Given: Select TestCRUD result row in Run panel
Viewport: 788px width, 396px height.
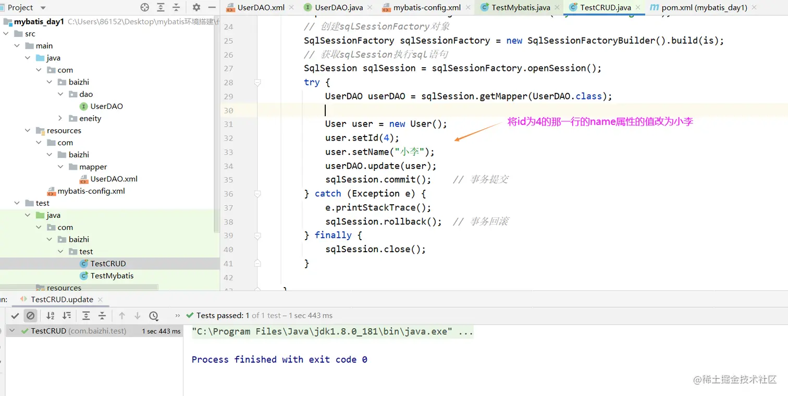Looking at the screenshot, I should [x=94, y=331].
